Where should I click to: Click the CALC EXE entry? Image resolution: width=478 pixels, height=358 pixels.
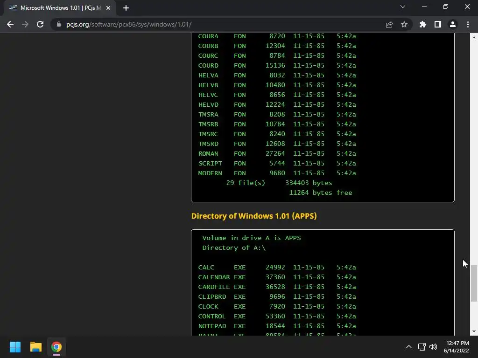[x=277, y=267]
